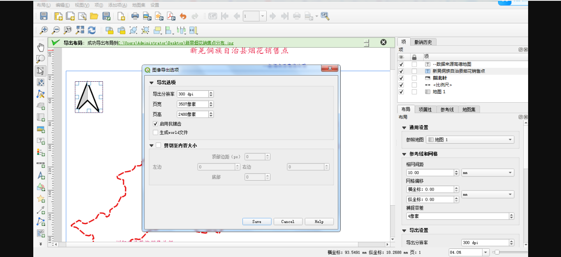Open the atlas page number combo box
This screenshot has width=561, height=257.
[x=254, y=16]
